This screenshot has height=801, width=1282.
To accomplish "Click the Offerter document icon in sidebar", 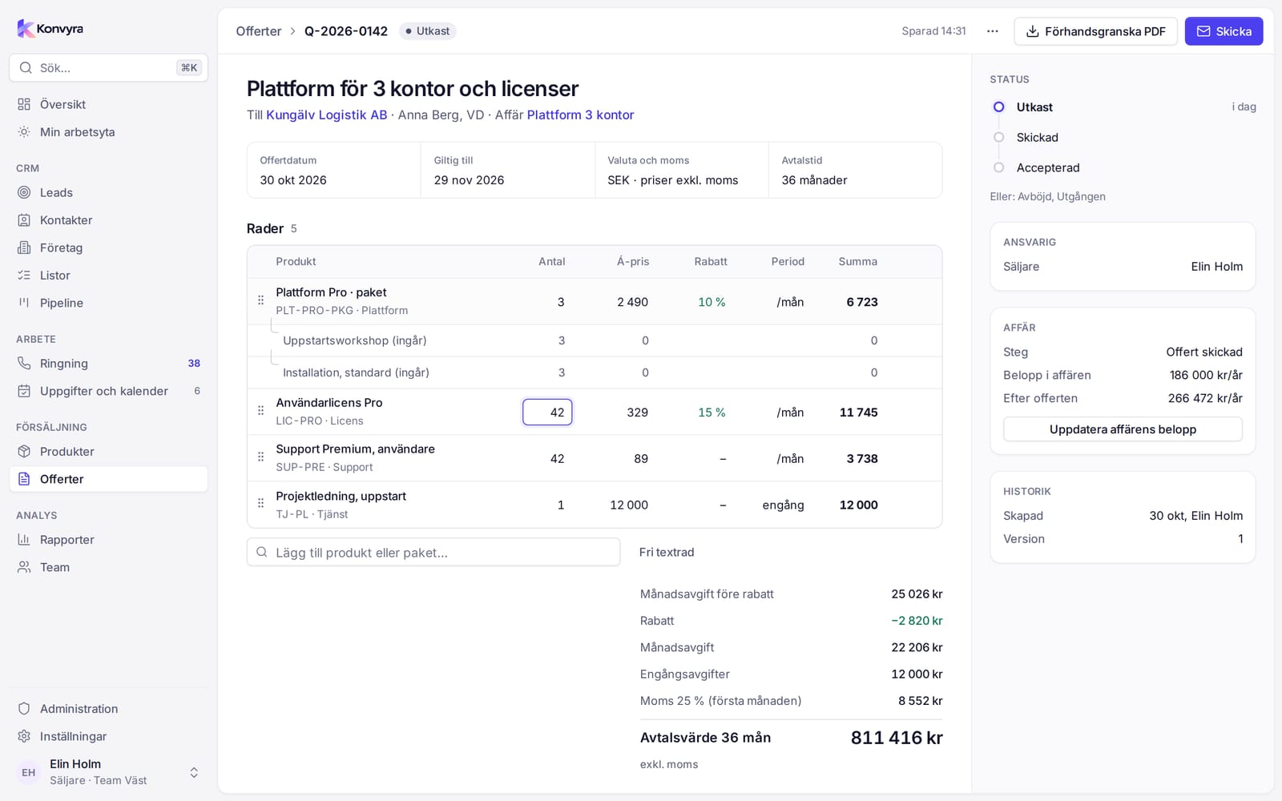I will tap(24, 479).
